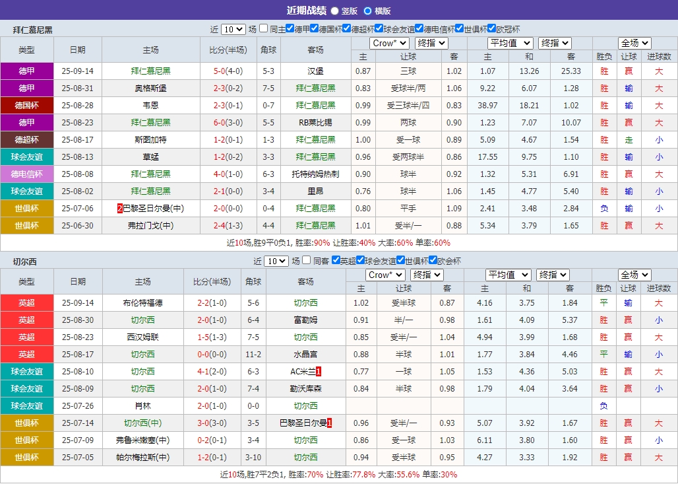Enable the 同主 checkbox in Bayern filters
The height and width of the screenshot is (484, 678).
pos(263,28)
